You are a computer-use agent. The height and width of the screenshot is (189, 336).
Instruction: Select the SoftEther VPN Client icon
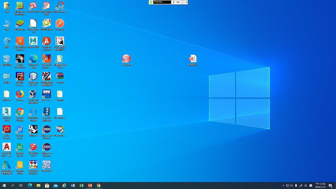[x=33, y=167]
